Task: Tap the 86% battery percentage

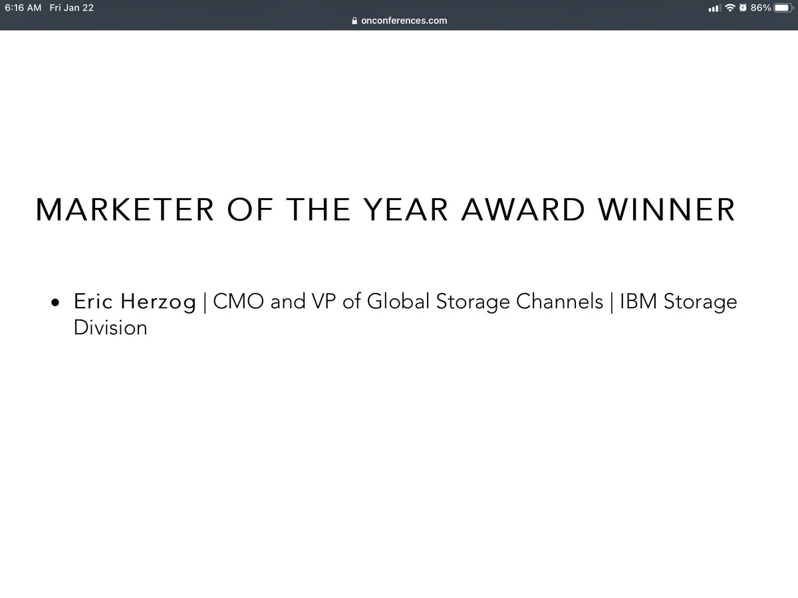Action: click(x=760, y=8)
